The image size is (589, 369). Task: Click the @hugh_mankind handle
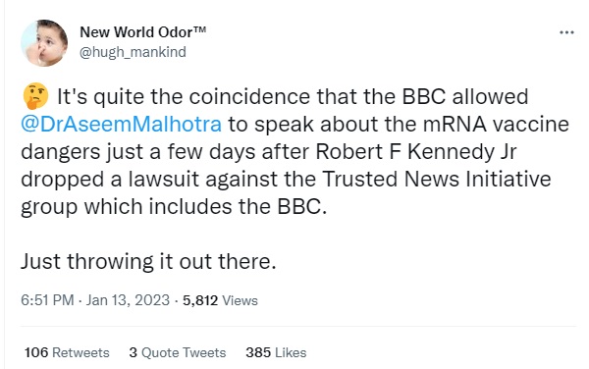(133, 52)
